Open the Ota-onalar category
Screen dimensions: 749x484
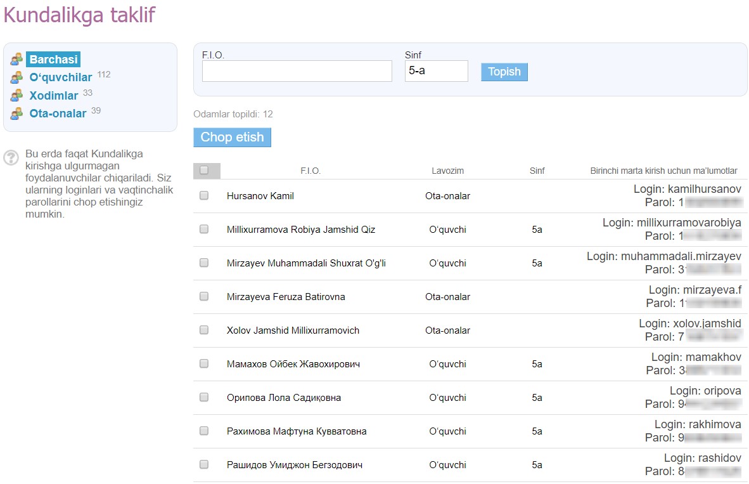tap(58, 114)
